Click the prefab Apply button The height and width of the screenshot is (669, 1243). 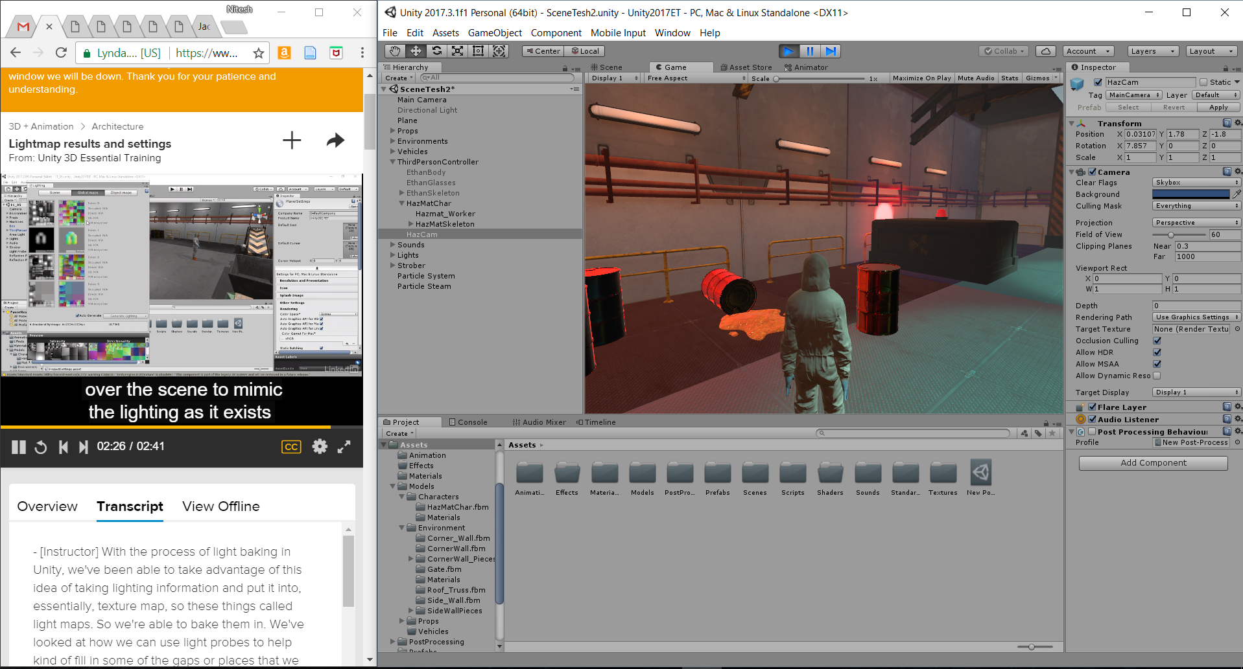click(x=1218, y=108)
